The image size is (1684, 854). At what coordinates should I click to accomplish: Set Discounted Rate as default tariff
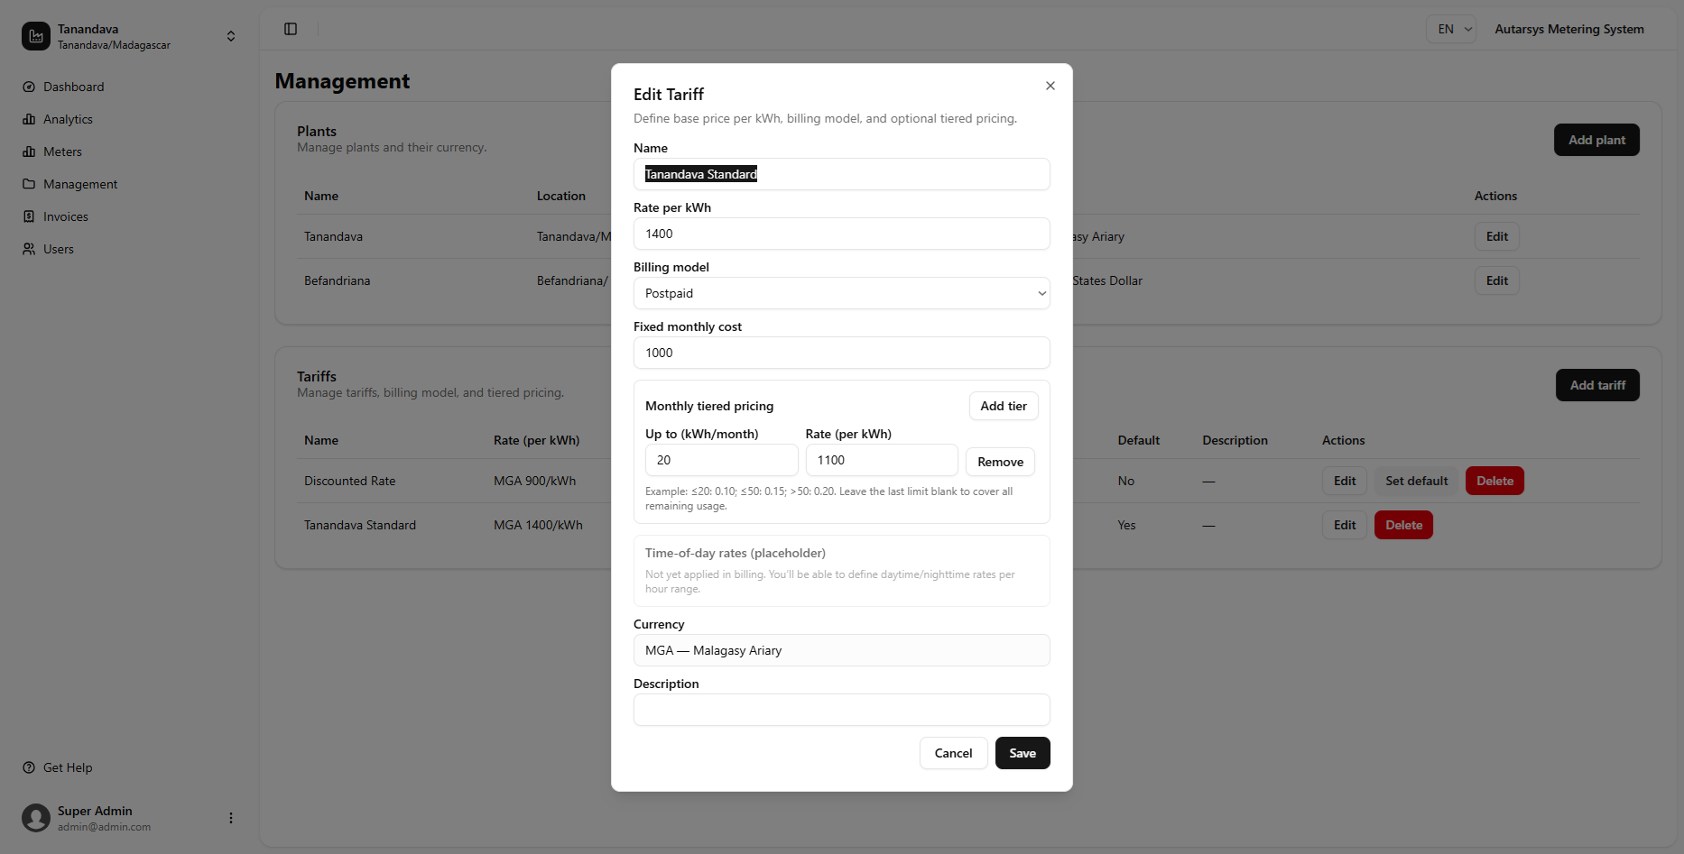click(x=1415, y=481)
